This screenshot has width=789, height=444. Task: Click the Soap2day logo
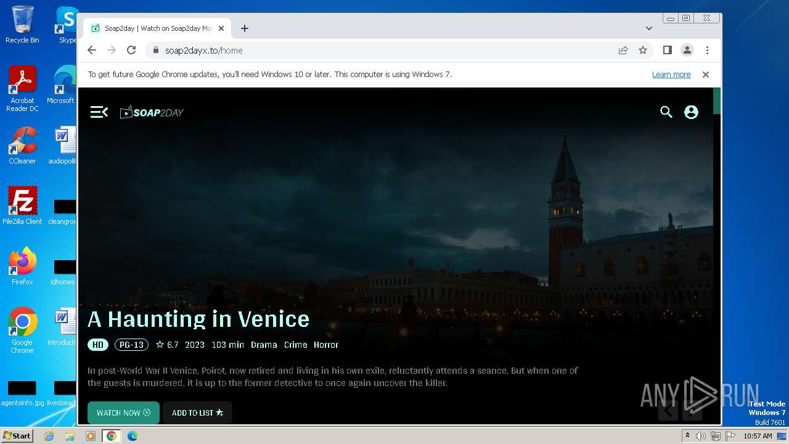[152, 112]
